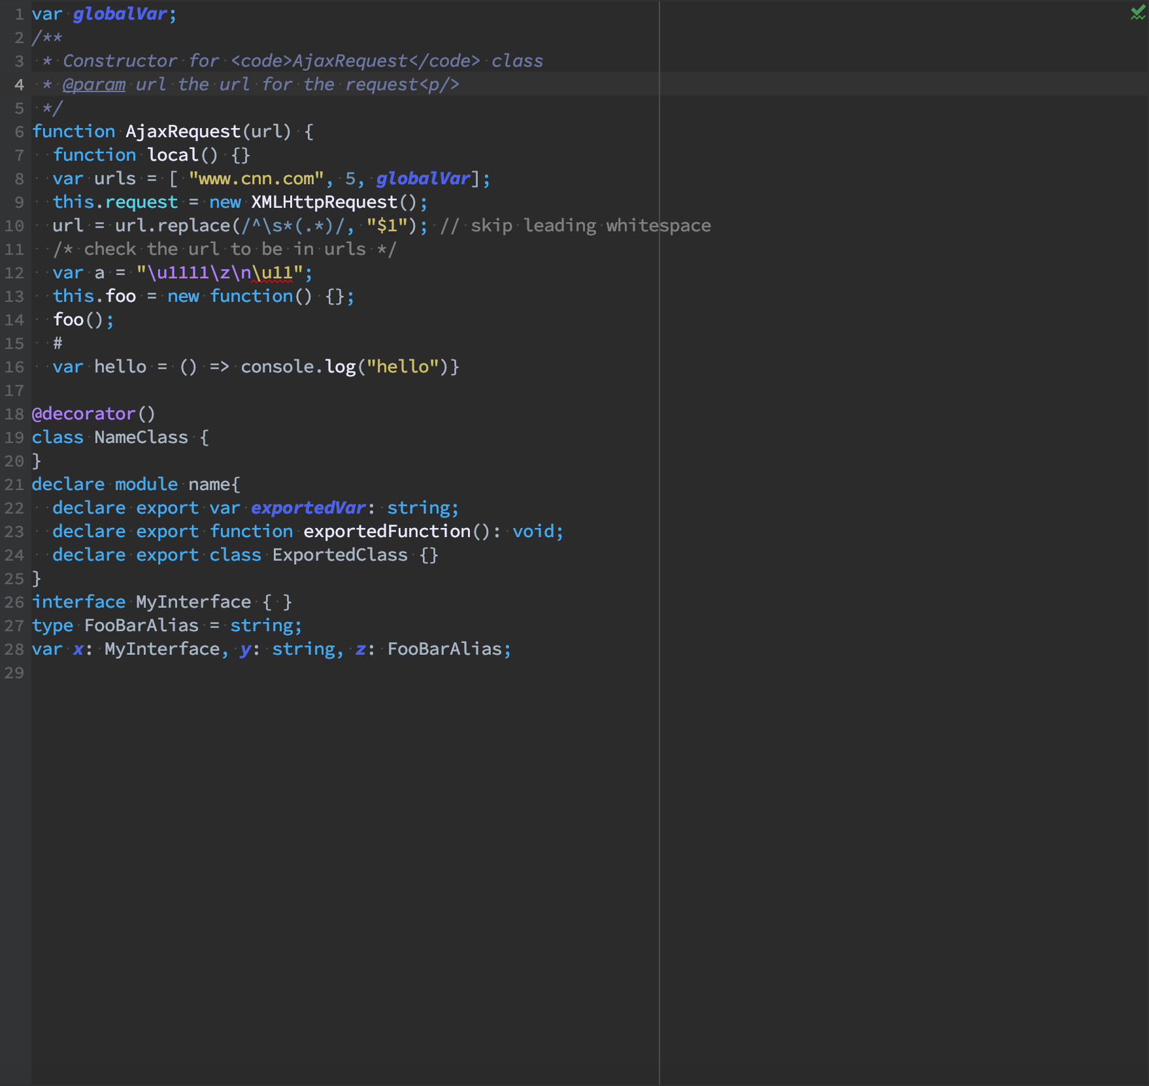
Task: Click 'void' return type on line 23
Action: click(x=533, y=531)
